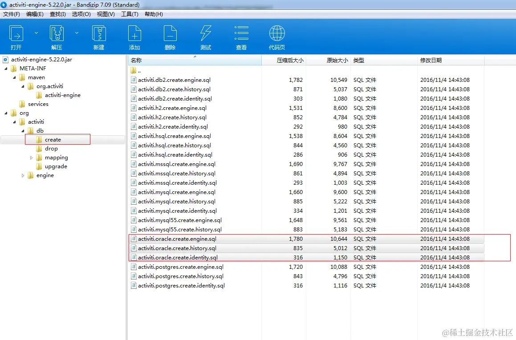The image size is (516, 340).
Task: Click the parent directory folder icon
Action: 133,71
